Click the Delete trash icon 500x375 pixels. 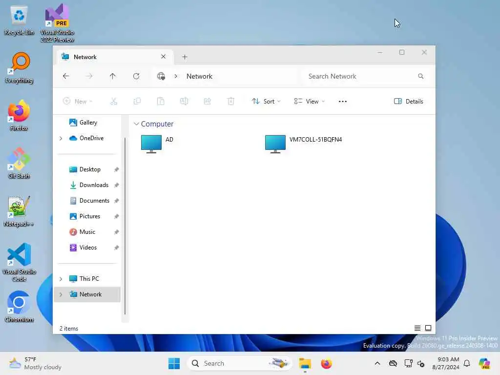tap(230, 102)
